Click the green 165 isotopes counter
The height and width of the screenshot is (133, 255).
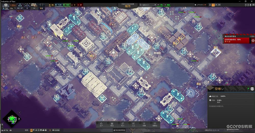[x=66, y=5]
